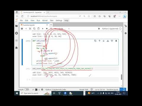The width and height of the screenshot is (142, 106).
Task: Open the Windows Start menu
Action: coord(17,93)
